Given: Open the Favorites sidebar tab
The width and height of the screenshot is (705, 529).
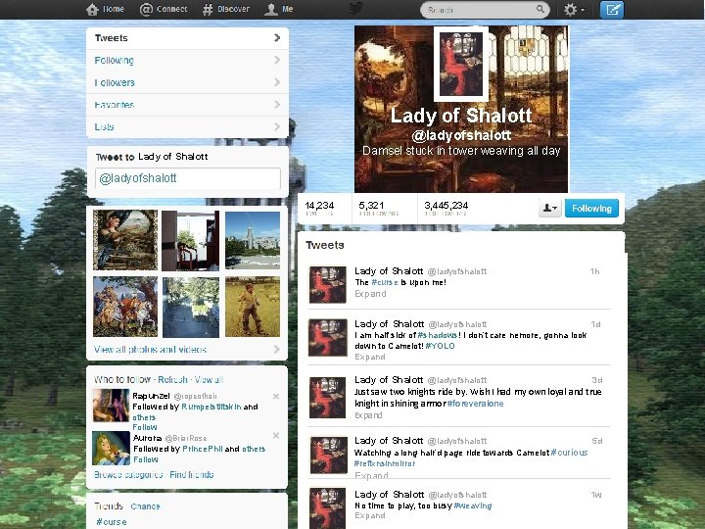Looking at the screenshot, I should [187, 105].
